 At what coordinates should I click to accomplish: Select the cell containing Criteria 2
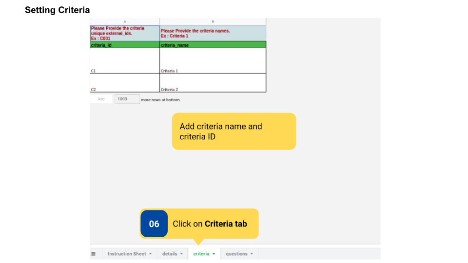click(213, 83)
